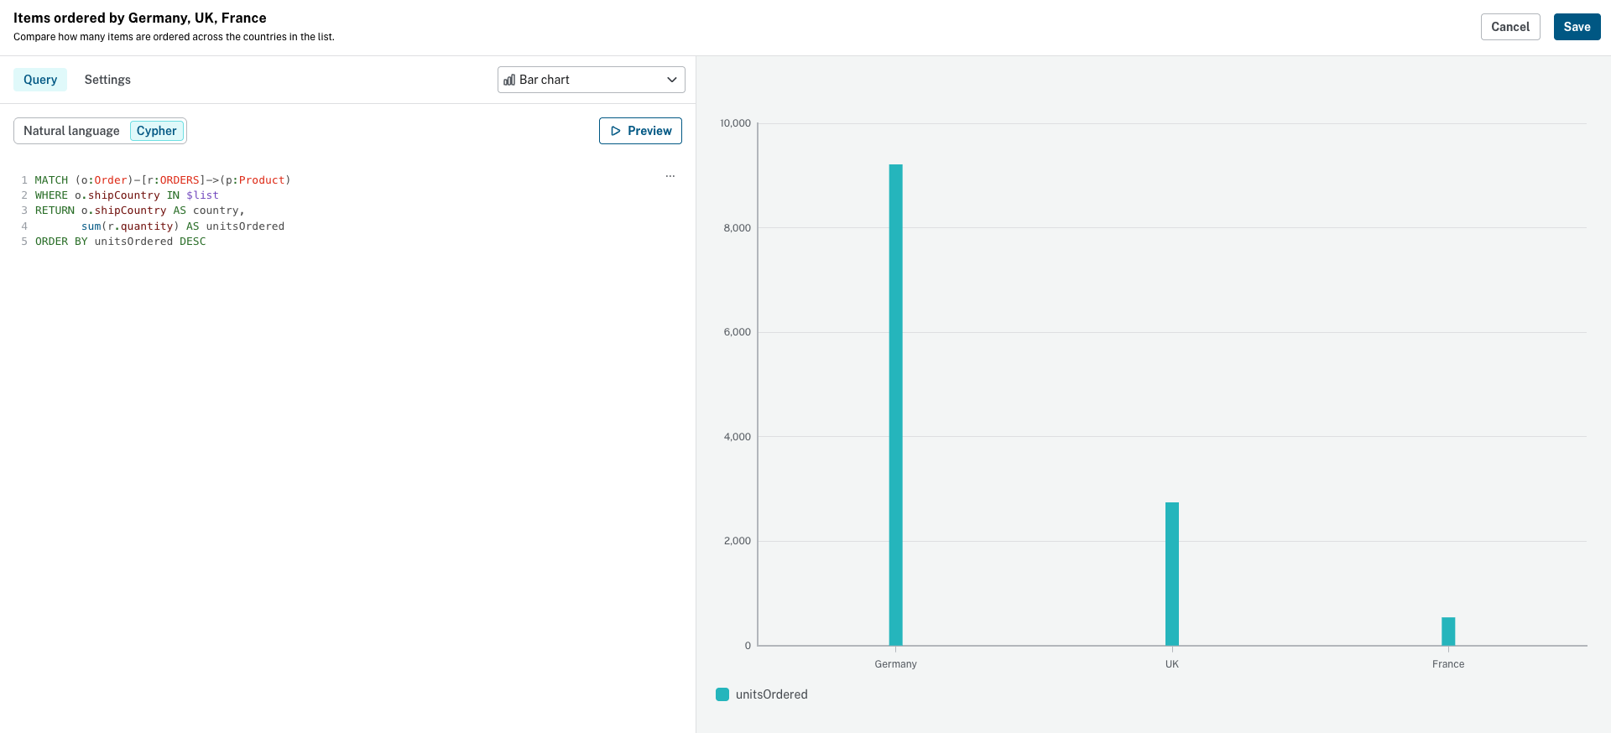Toggle the unitsOrdered series legend label
The height and width of the screenshot is (733, 1611).
pyautogui.click(x=771, y=694)
